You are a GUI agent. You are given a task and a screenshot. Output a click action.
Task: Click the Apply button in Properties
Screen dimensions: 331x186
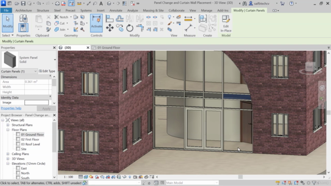click(x=46, y=109)
